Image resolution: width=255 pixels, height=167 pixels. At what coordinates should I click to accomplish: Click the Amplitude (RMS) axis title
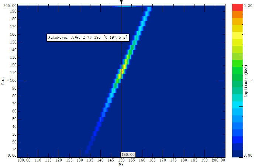(246, 81)
